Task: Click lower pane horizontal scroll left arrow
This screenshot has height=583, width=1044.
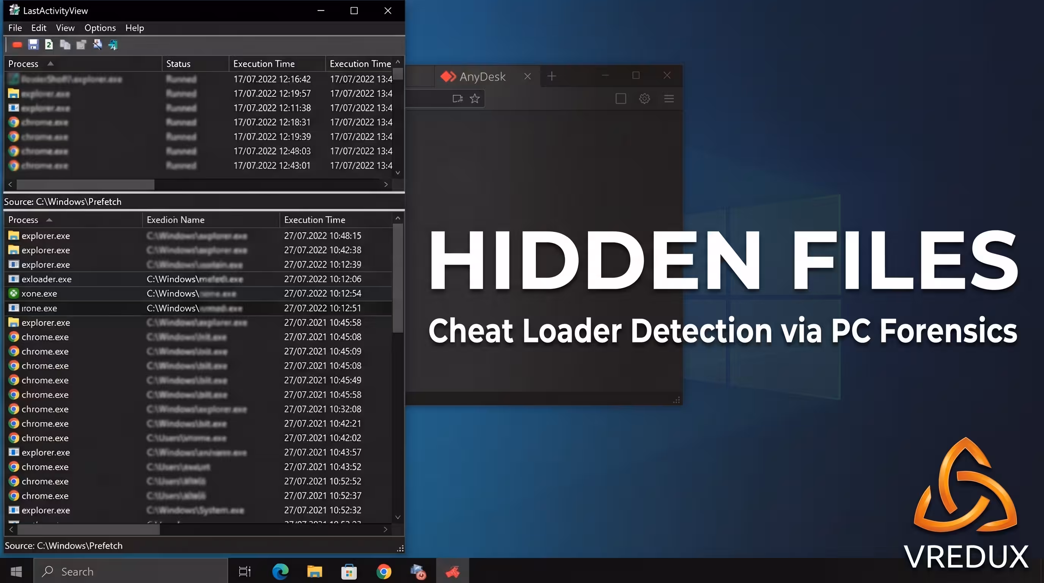Action: pos(11,529)
